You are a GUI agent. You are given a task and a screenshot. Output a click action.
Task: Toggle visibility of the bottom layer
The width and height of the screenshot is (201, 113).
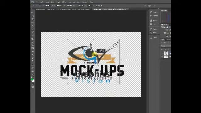[x=162, y=56]
